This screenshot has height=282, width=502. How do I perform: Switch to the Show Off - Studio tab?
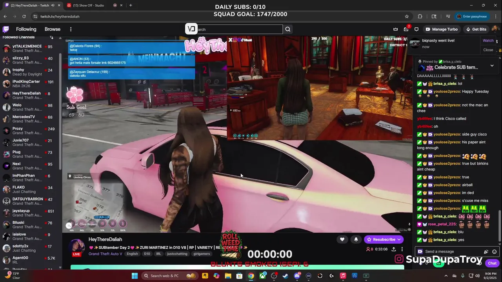[x=89, y=5]
